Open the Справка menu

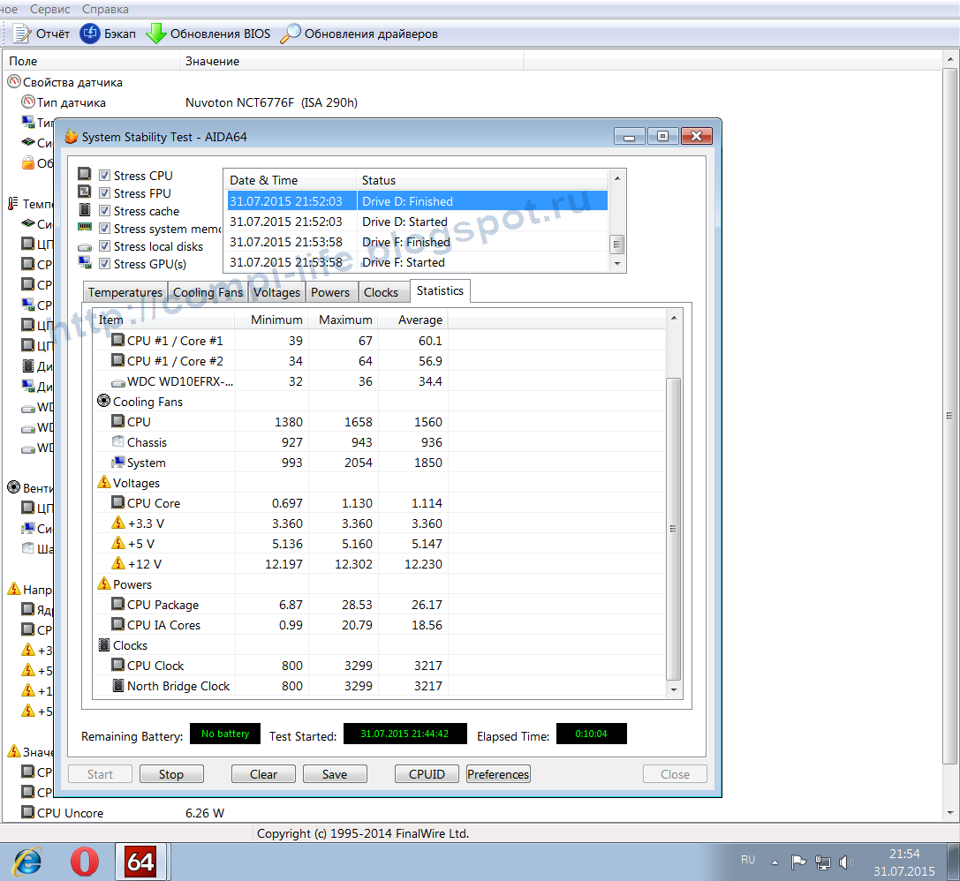point(105,9)
